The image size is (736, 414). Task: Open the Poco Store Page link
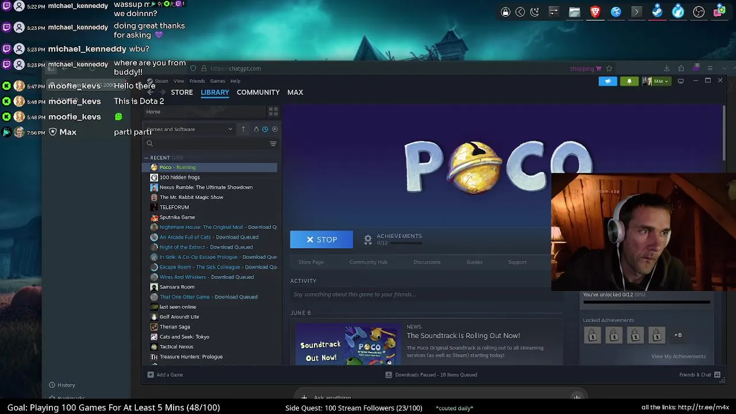(311, 262)
